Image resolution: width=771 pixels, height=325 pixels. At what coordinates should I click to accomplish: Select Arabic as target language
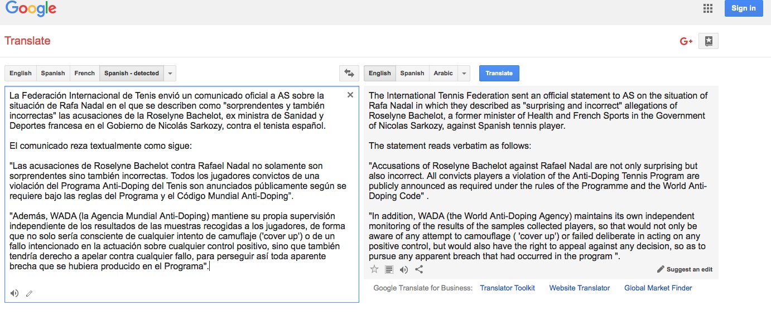click(x=444, y=73)
